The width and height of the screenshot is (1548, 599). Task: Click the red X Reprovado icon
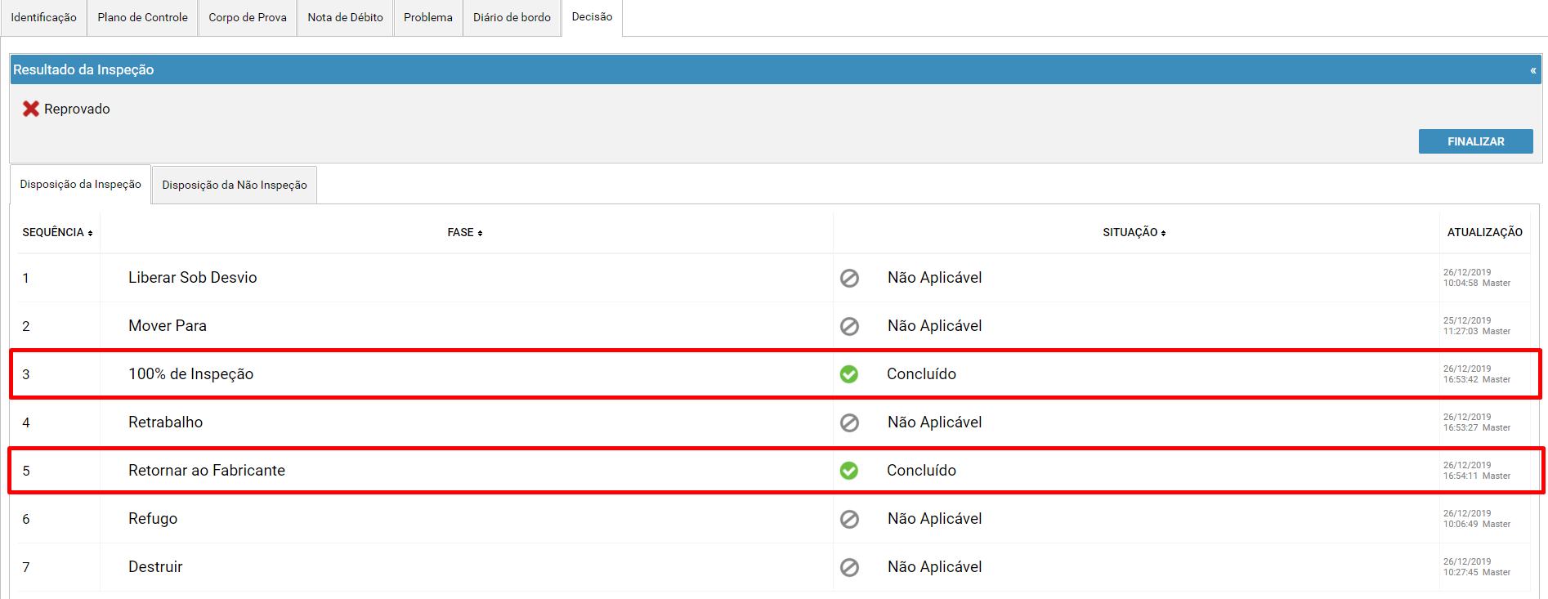(31, 109)
